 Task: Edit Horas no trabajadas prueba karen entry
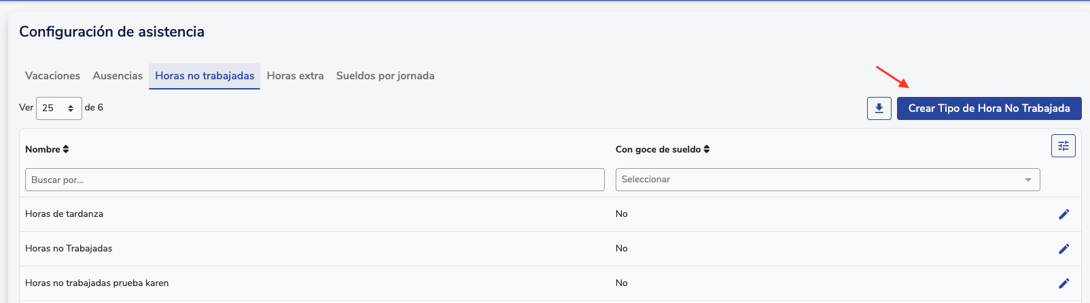(x=1063, y=283)
